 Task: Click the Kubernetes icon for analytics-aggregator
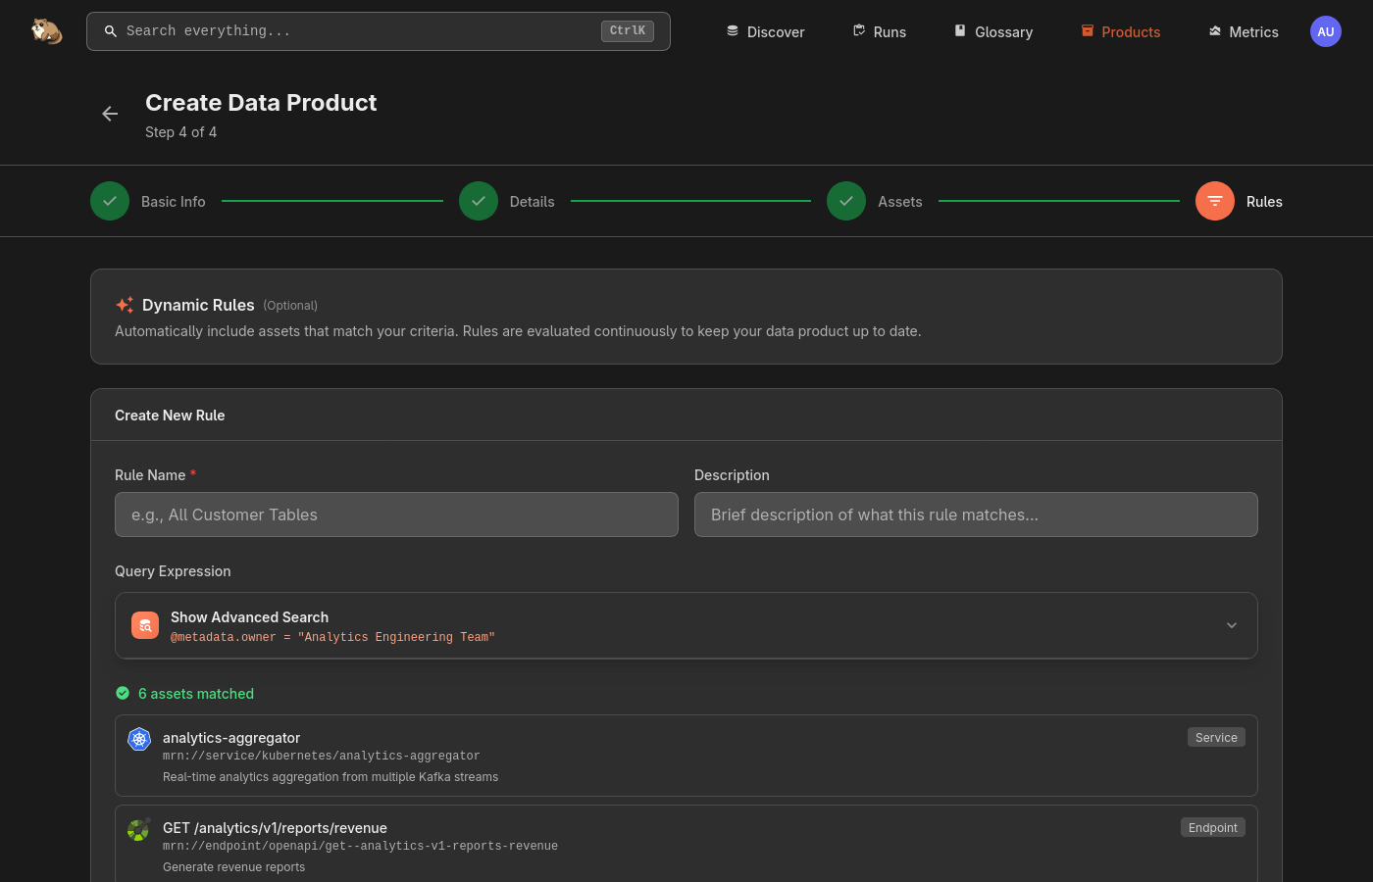[139, 739]
